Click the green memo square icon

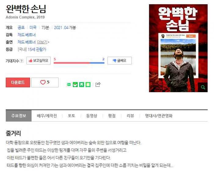pos(88,85)
